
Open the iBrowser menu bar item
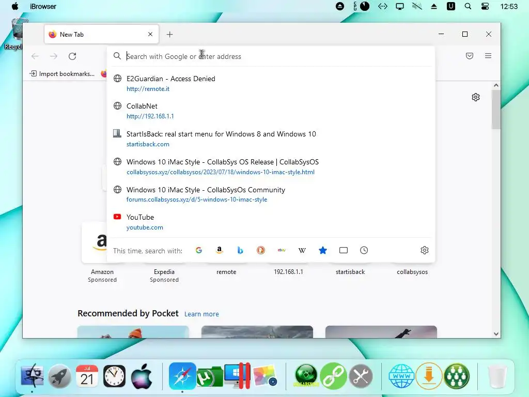43,6
